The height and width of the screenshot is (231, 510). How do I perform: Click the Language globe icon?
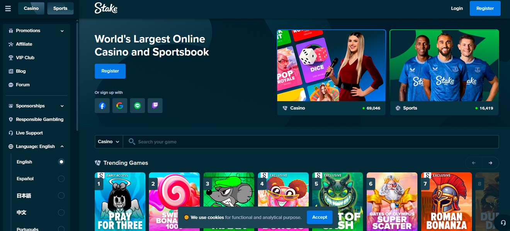[x=11, y=146]
